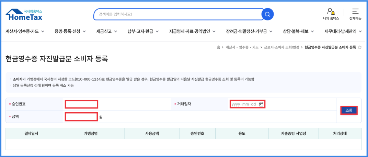
Task: Click the HomeTax logo
Action: pos(24,14)
